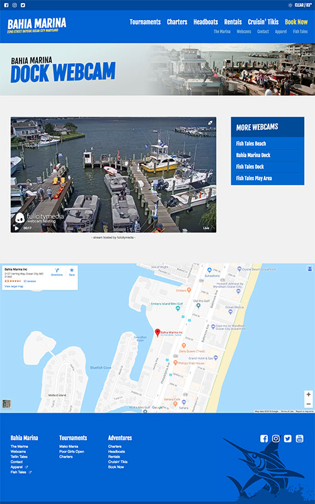Open Tellin Tales in the footer
315x504 pixels.
point(19,457)
